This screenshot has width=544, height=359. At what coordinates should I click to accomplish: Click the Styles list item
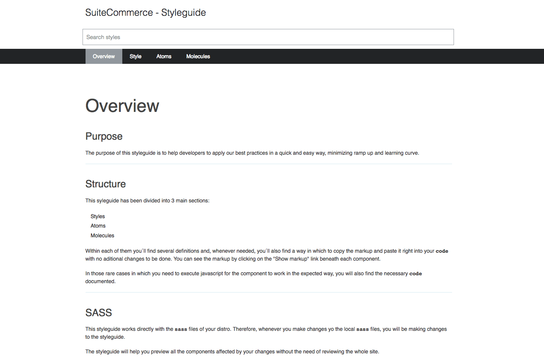[x=98, y=216]
